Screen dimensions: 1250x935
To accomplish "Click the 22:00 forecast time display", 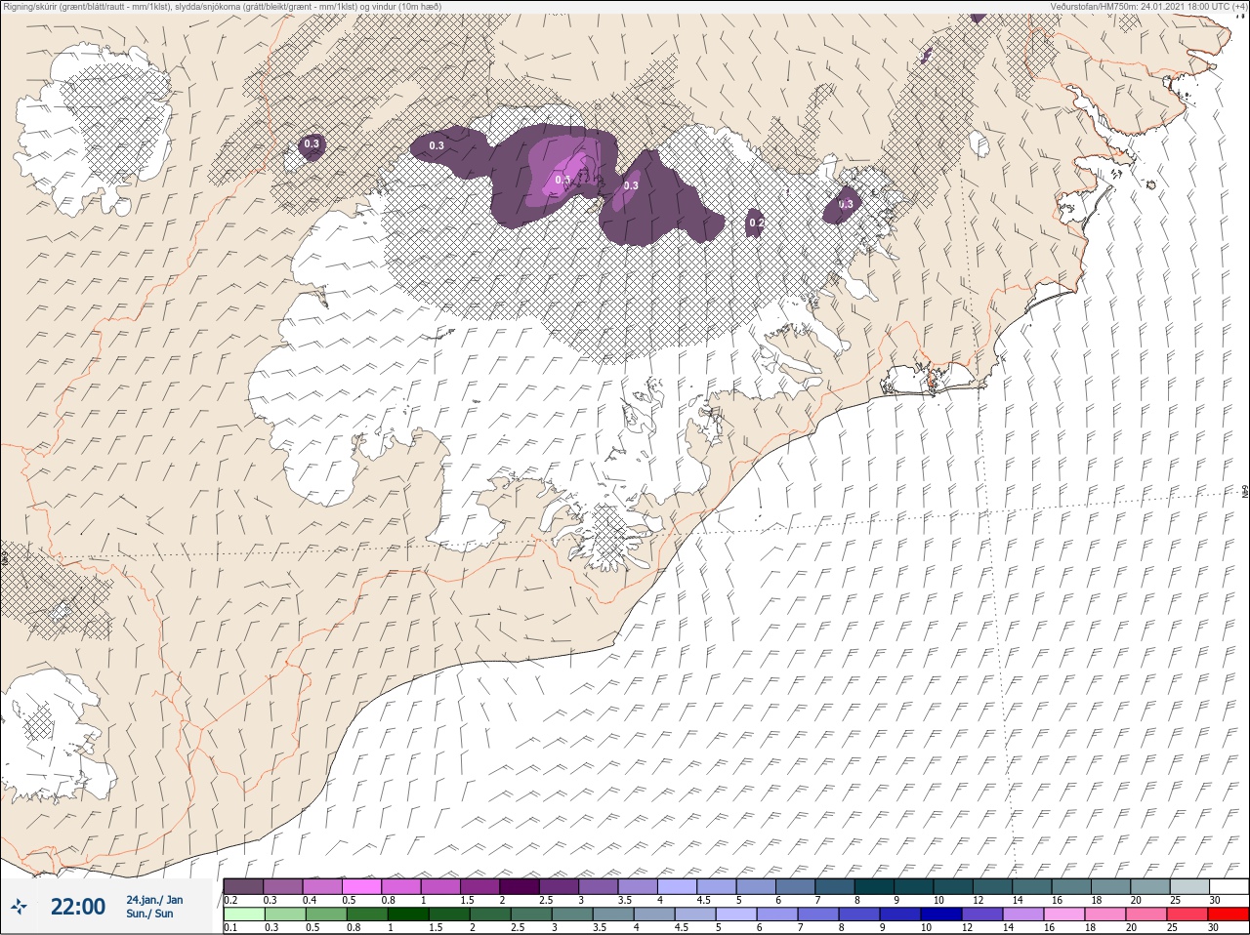I will pyautogui.click(x=78, y=907).
